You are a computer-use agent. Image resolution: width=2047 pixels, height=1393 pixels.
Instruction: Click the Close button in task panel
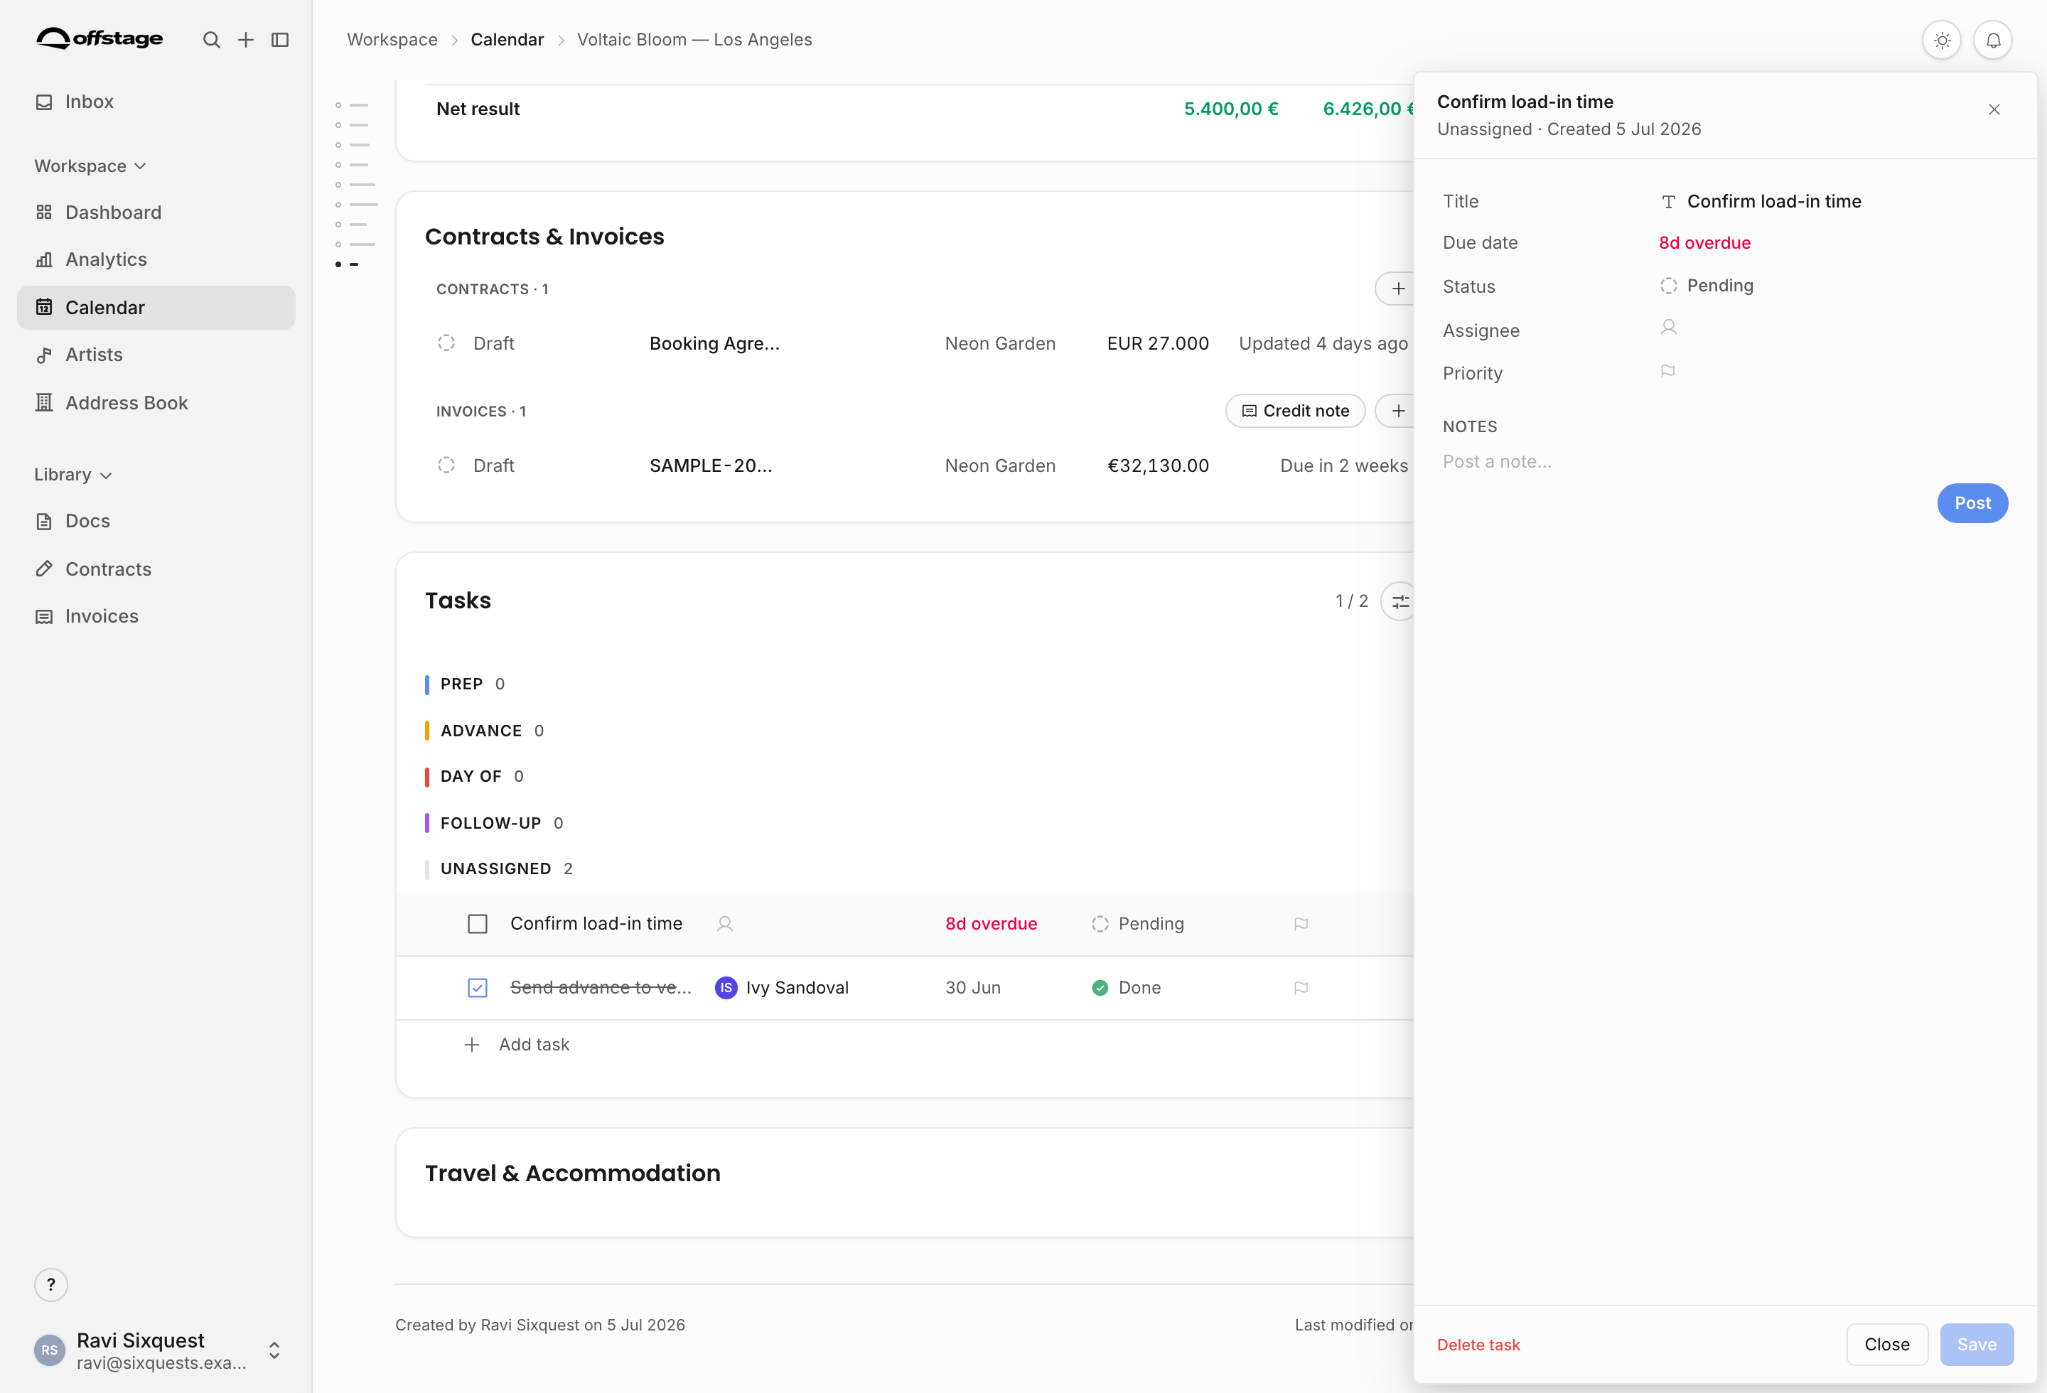point(1886,1345)
